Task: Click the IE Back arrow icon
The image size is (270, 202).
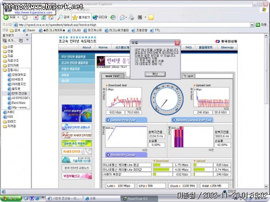Action: 6,17
